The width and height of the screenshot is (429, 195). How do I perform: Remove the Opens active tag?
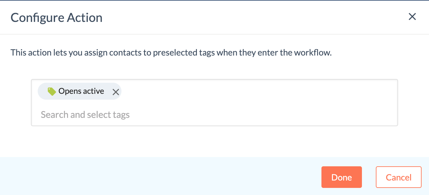(116, 92)
